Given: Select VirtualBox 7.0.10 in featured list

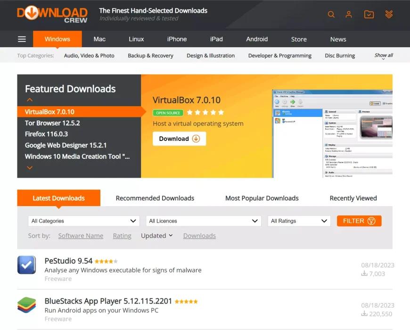Looking at the screenshot, I should tap(79, 112).
